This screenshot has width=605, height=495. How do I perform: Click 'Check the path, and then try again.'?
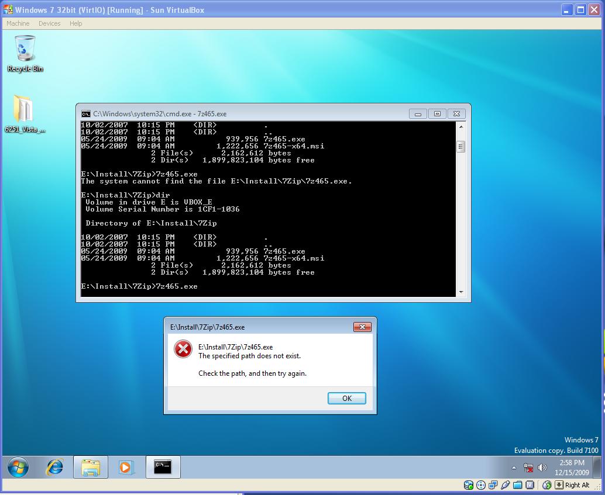coord(252,373)
